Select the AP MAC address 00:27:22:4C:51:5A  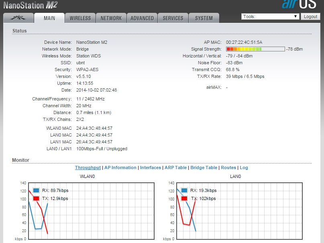244,42
